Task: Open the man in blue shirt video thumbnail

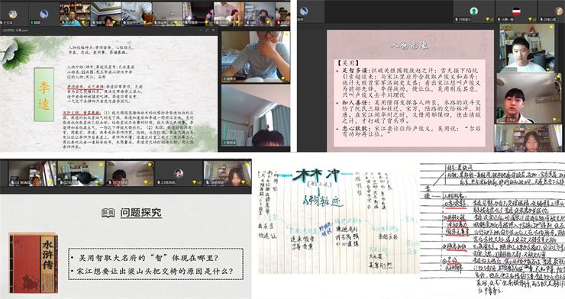Action: tap(75, 14)
